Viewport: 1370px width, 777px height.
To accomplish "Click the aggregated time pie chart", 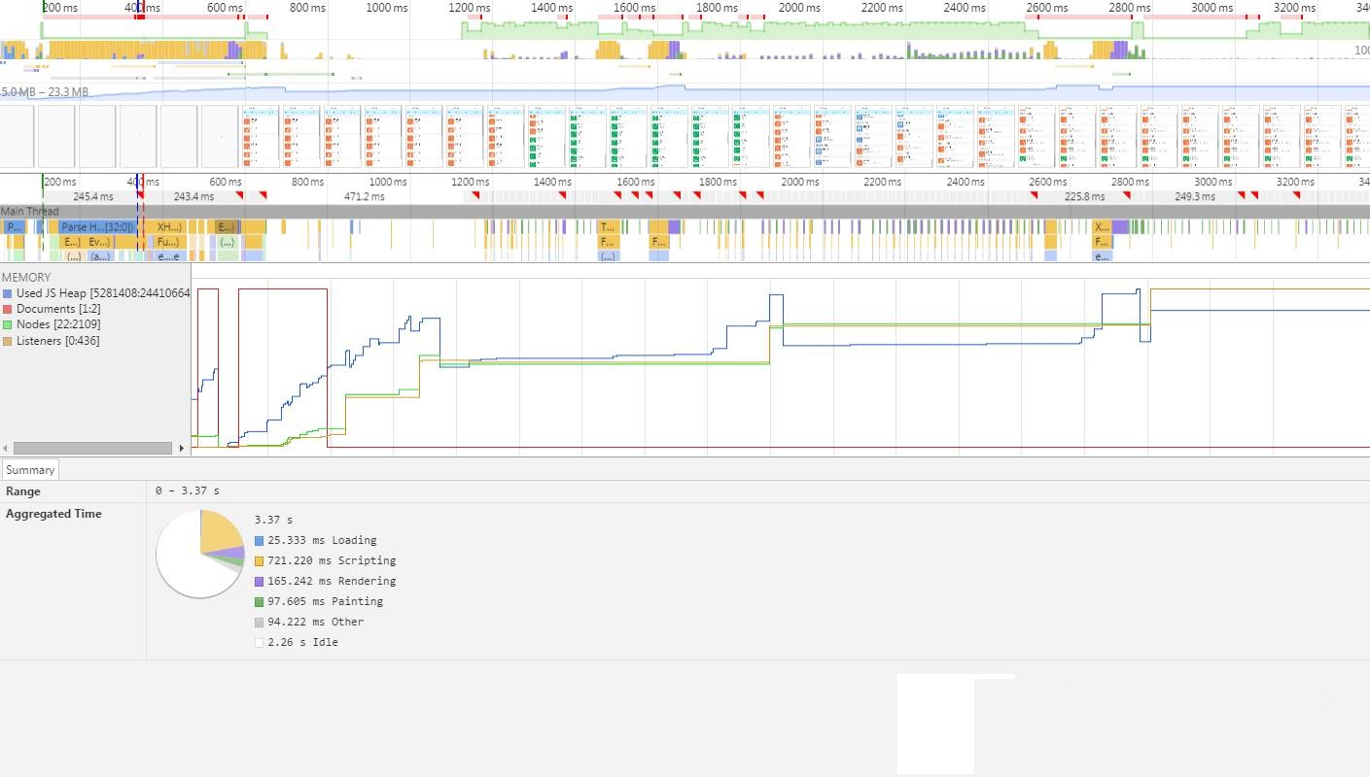I will (x=200, y=554).
